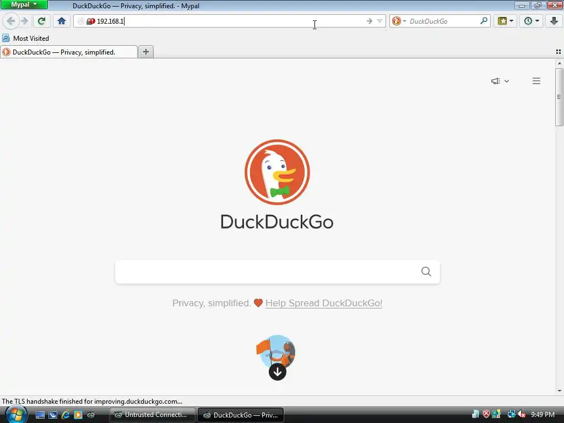Reload the current page
Viewport: 564px width, 423px height.
(41, 21)
